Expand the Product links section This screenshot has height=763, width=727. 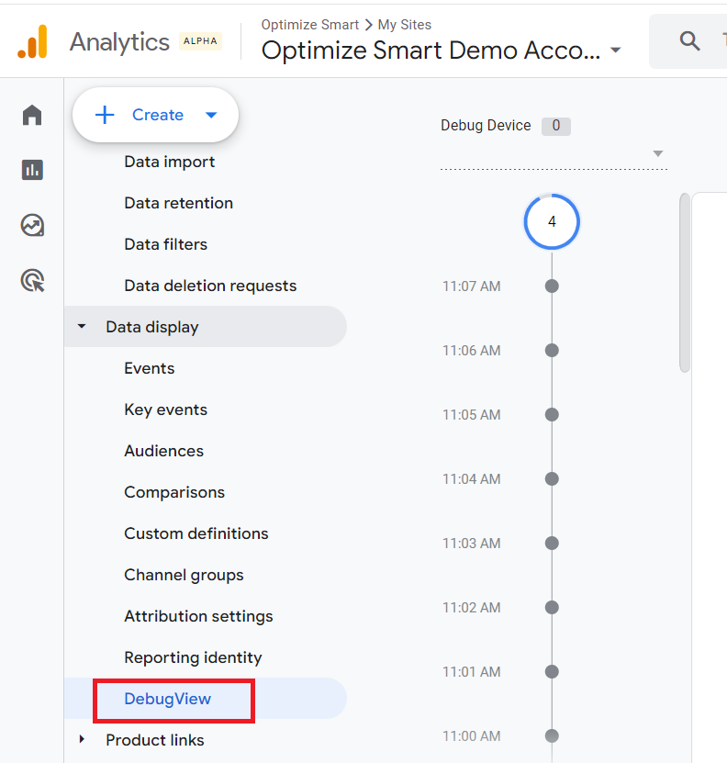[82, 740]
